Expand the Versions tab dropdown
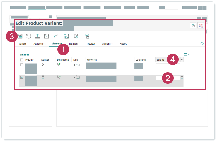This screenshot has width=217, height=142. (107, 44)
